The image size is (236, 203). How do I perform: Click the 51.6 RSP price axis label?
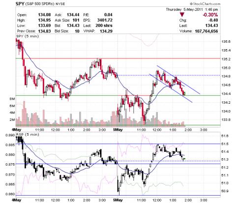coord(225,136)
